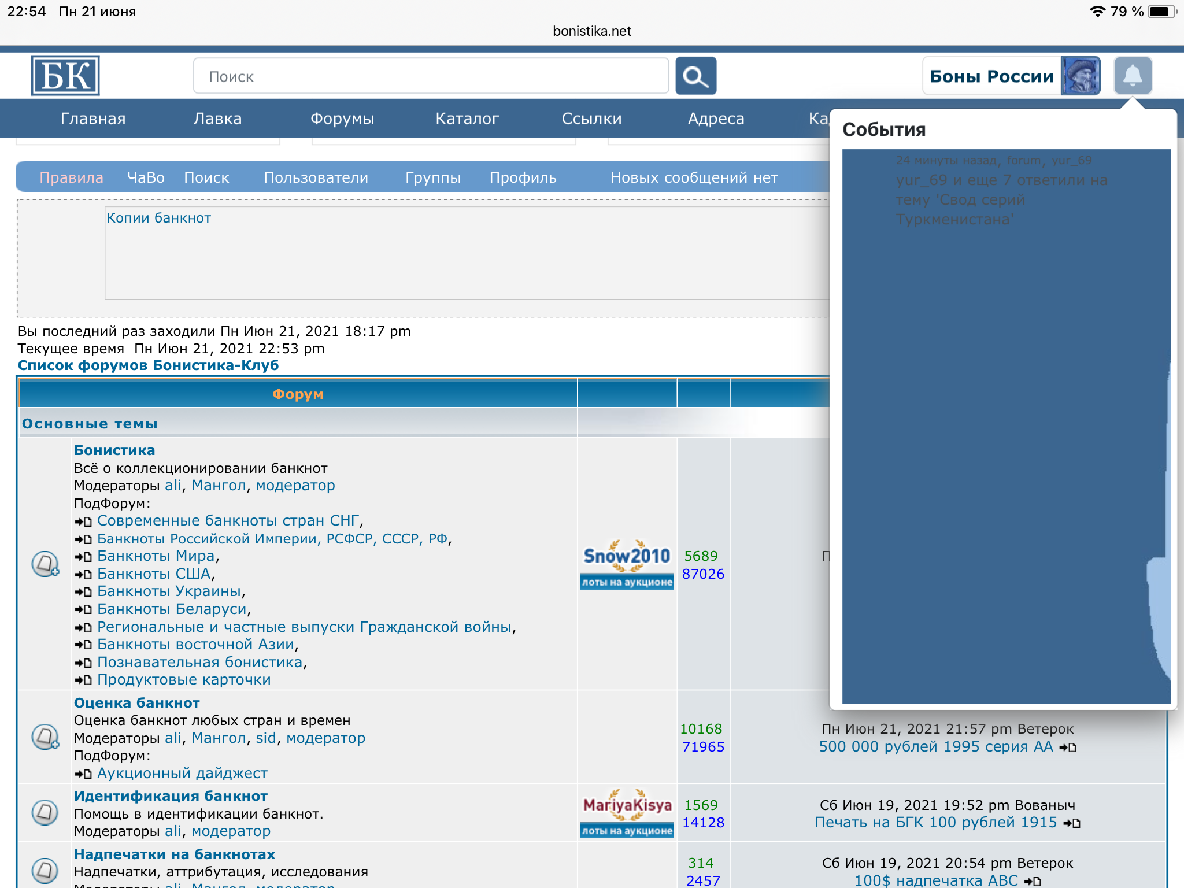Click the БК site logo
Viewport: 1184px width, 888px height.
pos(65,76)
